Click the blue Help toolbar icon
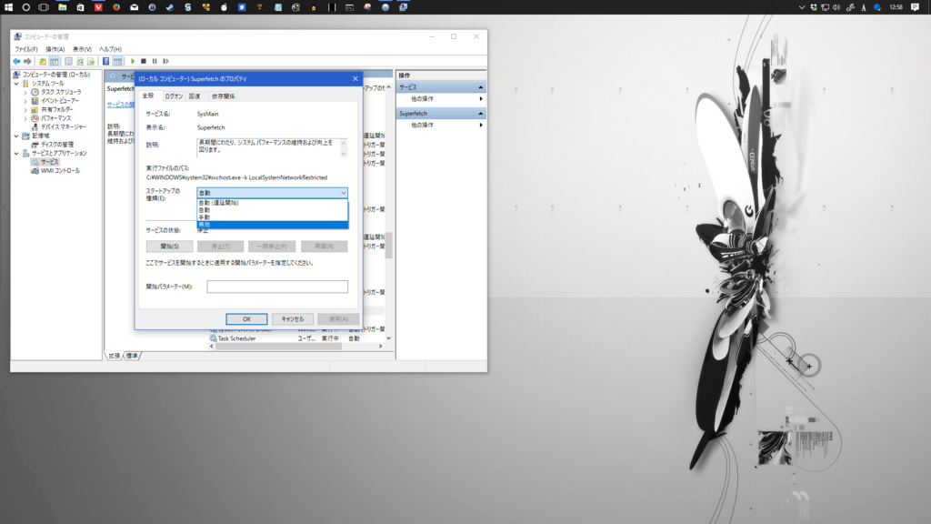The height and width of the screenshot is (524, 931). pos(105,61)
